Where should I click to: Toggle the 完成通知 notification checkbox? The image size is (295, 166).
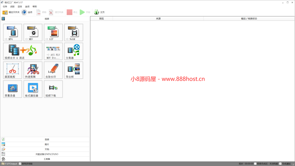point(280,164)
